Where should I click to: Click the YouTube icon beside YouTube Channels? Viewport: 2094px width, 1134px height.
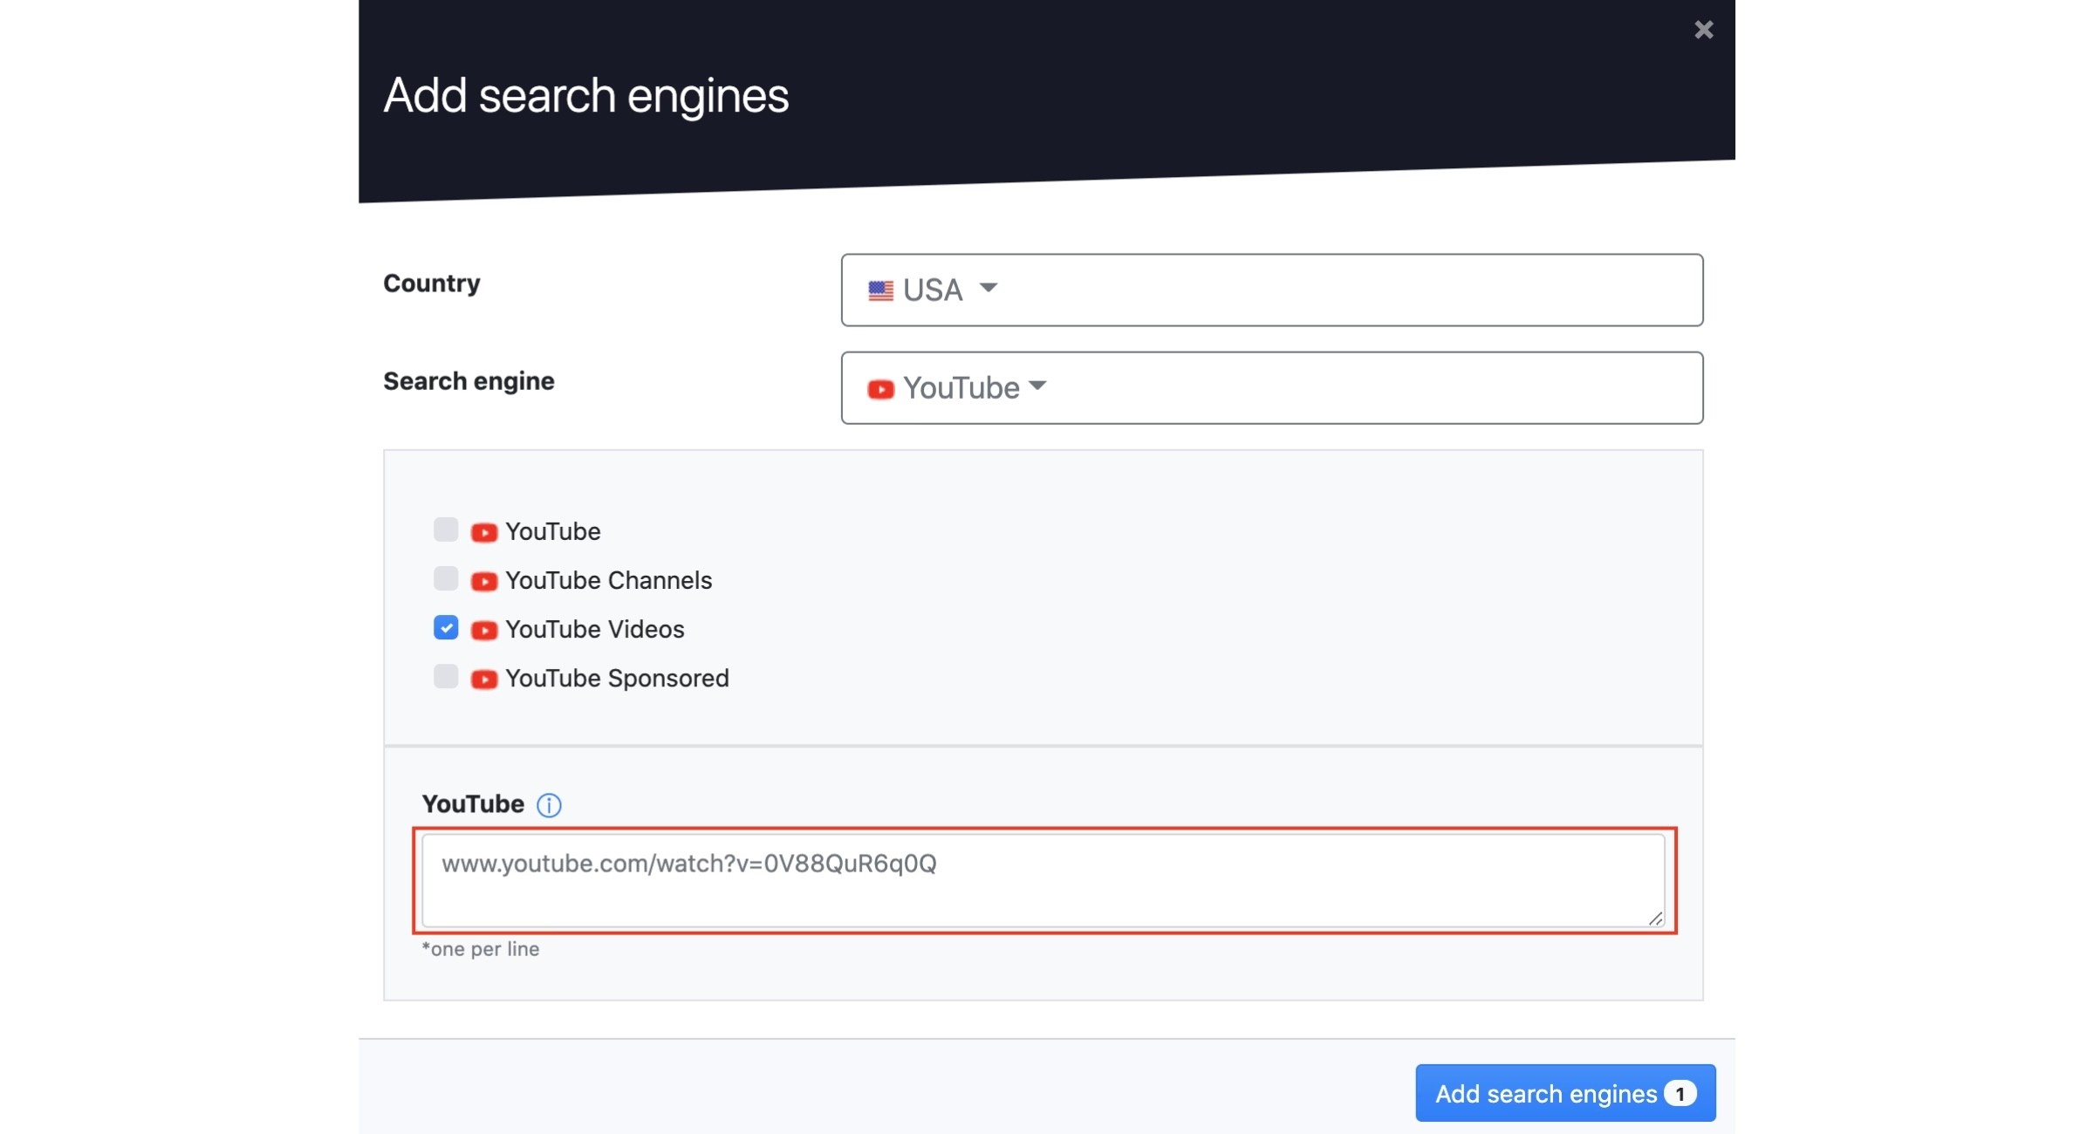[x=484, y=581]
